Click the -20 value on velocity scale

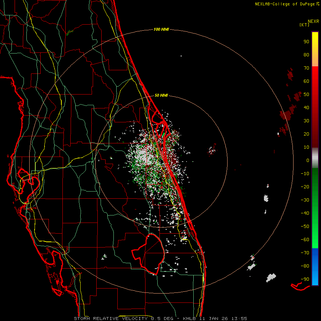[x=305, y=187]
